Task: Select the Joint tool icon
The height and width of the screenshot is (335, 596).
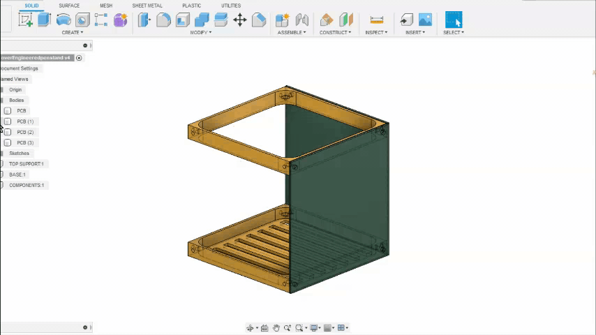Action: tap(301, 20)
